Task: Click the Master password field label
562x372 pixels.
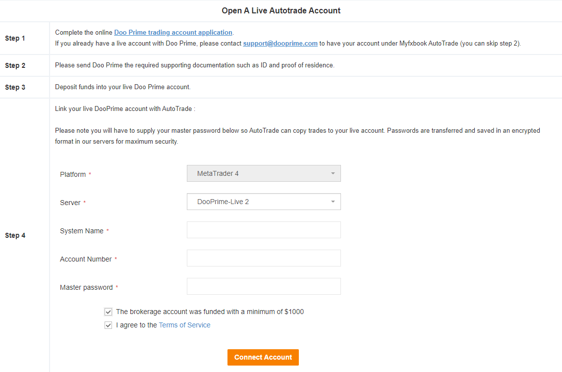Action: click(86, 287)
